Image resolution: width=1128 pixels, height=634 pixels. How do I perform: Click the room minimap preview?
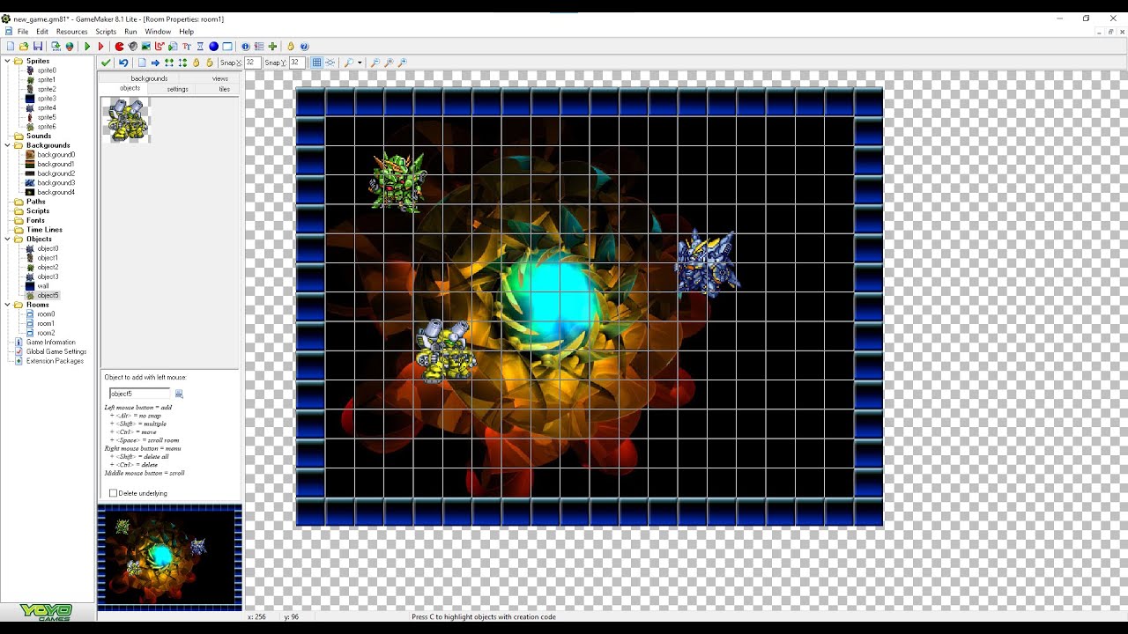click(169, 557)
